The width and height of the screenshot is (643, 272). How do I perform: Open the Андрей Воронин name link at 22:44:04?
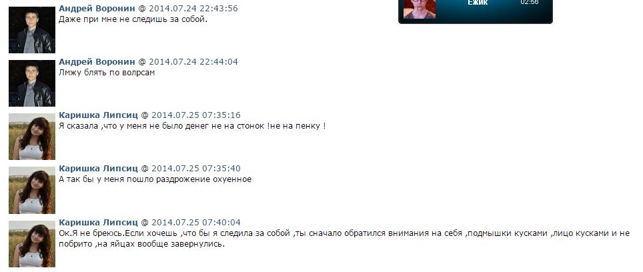[x=97, y=62]
